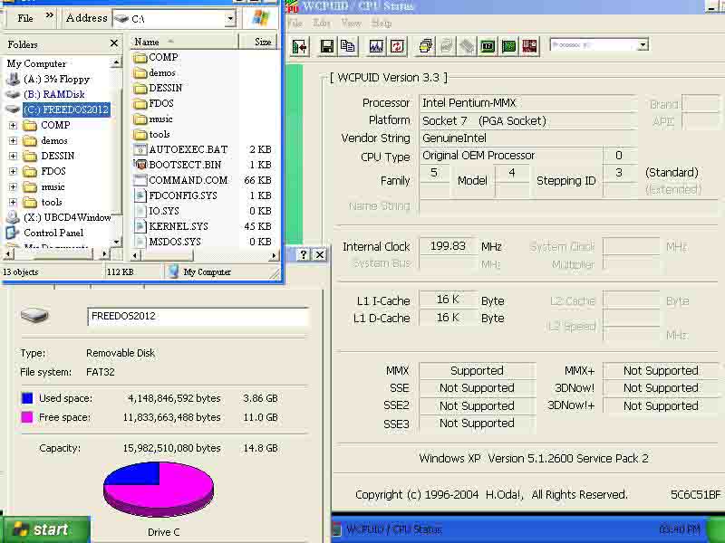The image size is (725, 543).
Task: Click the folder tree scroll-down arrow
Action: (x=117, y=242)
